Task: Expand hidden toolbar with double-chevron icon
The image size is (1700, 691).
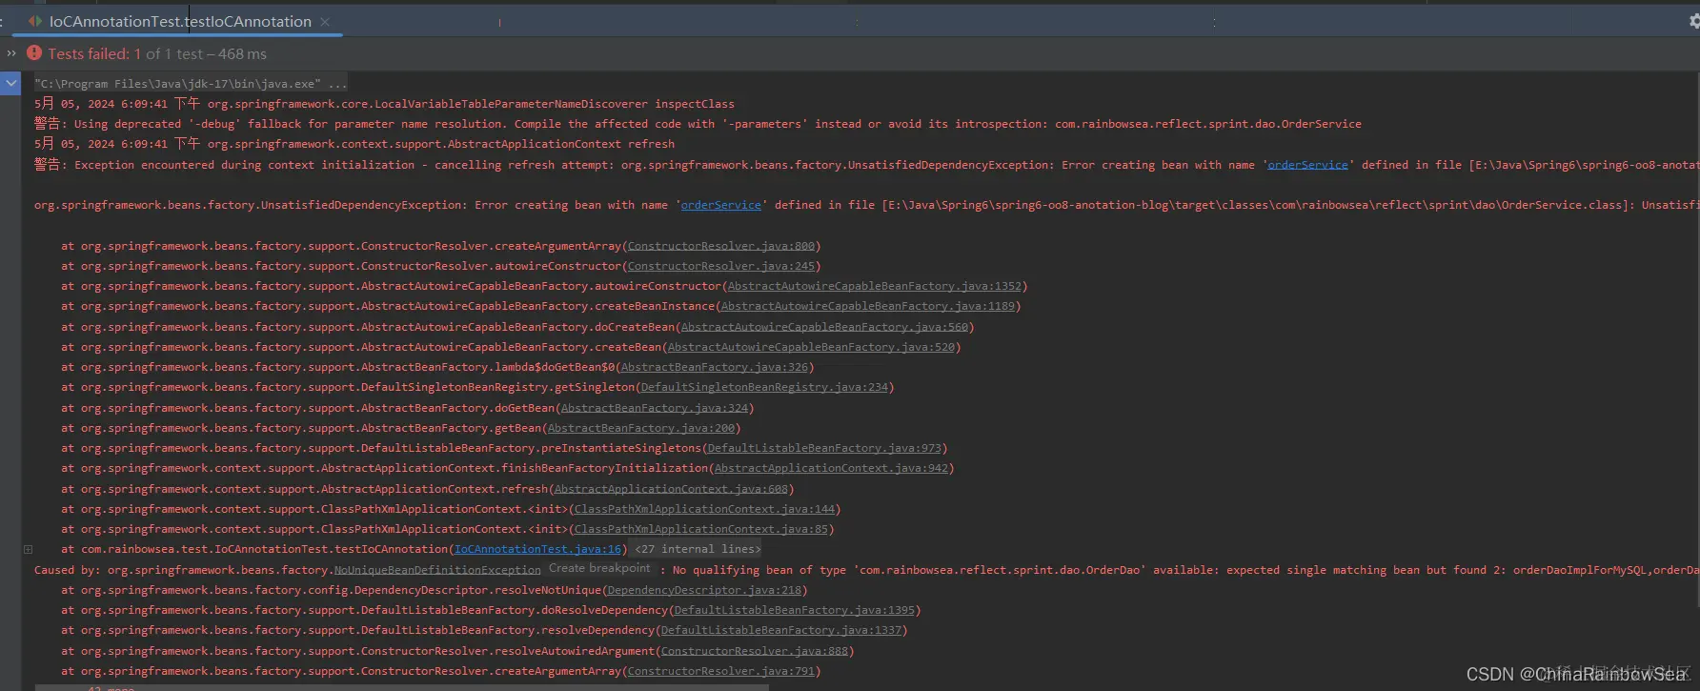Action: tap(11, 53)
